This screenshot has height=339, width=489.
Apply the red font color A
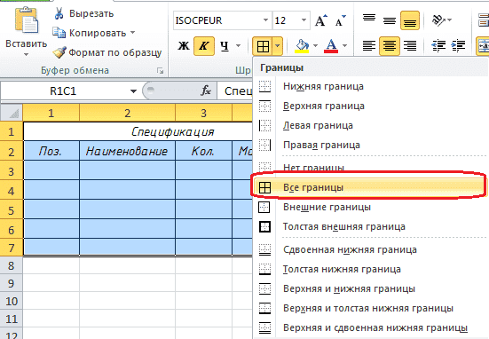331,46
